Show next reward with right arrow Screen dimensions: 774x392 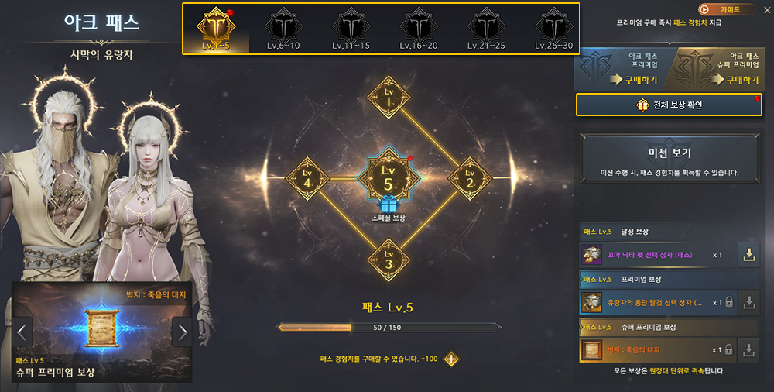point(182,332)
